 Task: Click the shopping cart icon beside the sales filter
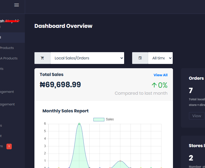[x=42, y=58]
